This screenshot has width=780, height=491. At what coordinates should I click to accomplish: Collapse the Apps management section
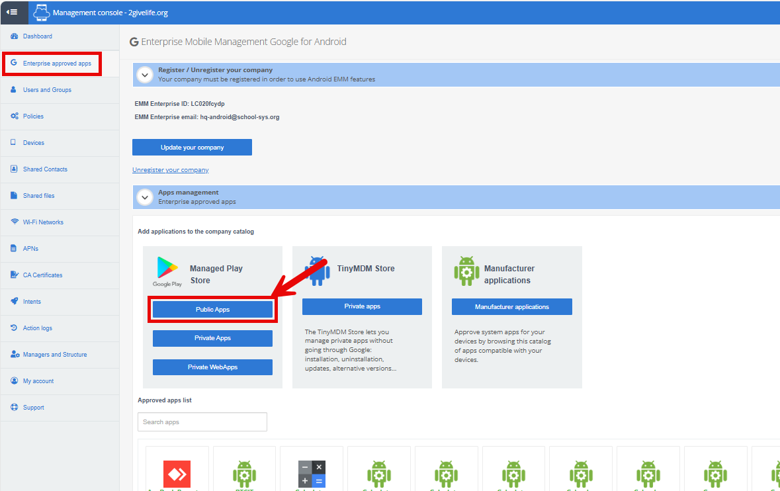point(144,197)
